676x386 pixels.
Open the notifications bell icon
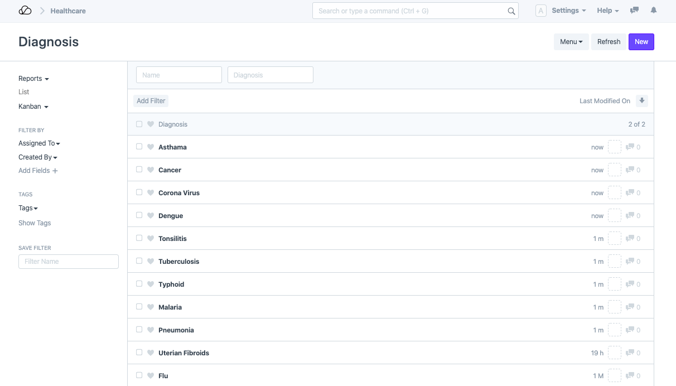coord(654,11)
